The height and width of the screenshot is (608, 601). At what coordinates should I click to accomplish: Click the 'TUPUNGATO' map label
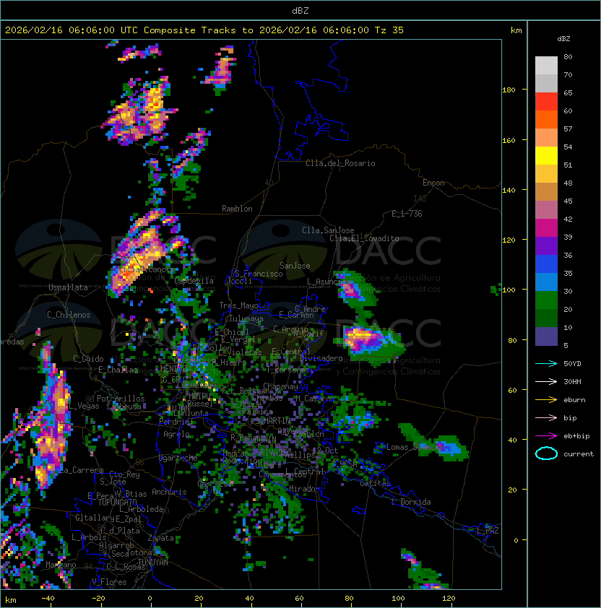pyautogui.click(x=117, y=502)
